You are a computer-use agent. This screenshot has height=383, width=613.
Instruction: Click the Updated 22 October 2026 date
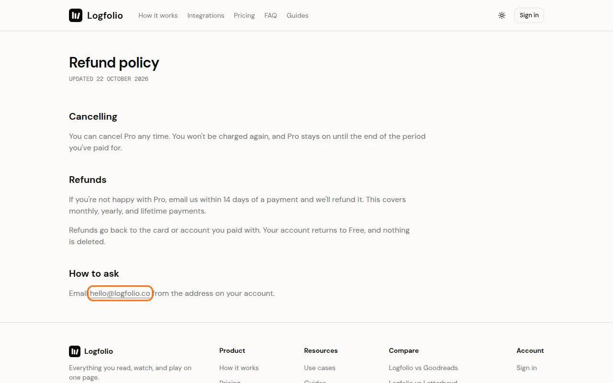pyautogui.click(x=109, y=79)
